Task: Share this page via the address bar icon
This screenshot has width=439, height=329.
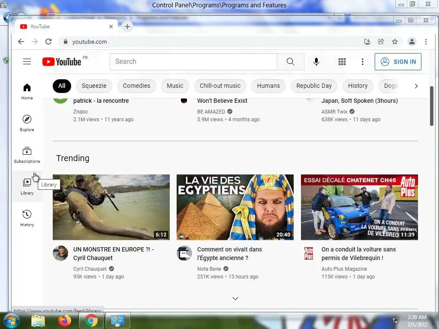Action: [381, 42]
